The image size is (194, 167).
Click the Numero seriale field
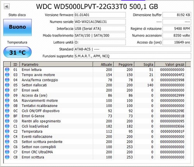coord(100,22)
